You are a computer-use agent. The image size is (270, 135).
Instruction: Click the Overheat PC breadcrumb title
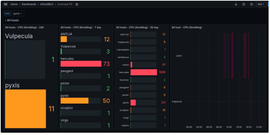(65, 4)
